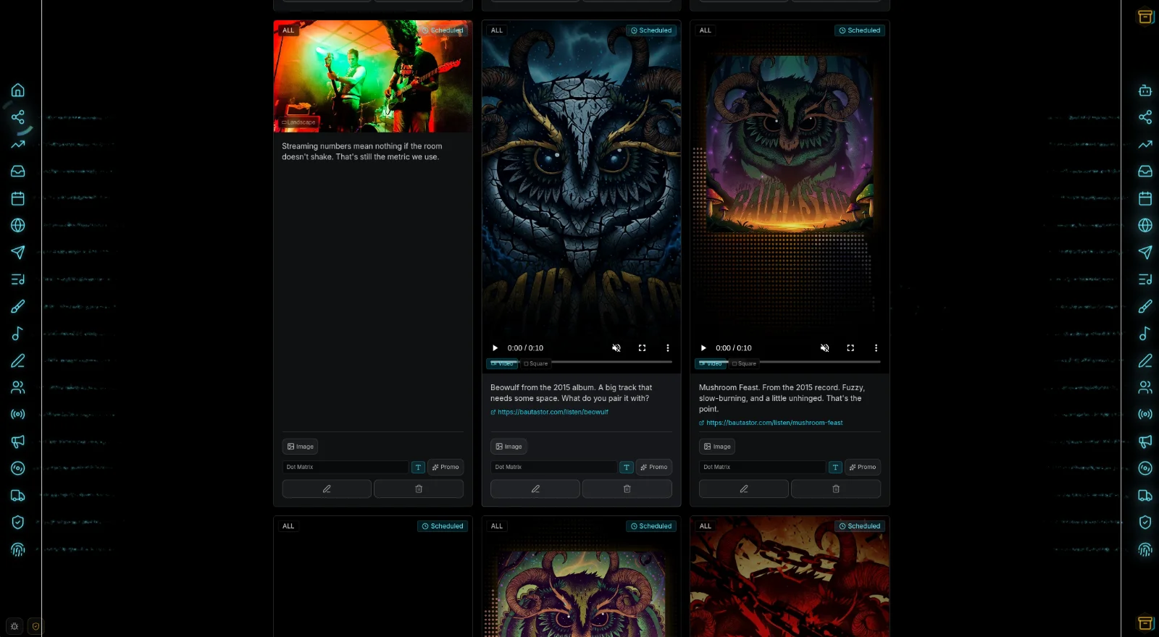
Task: Click the small shield icon at bottom-left corner
Action: [x=35, y=626]
